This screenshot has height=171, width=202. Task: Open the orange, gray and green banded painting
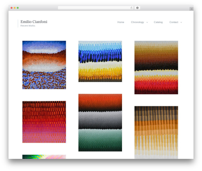point(100,122)
